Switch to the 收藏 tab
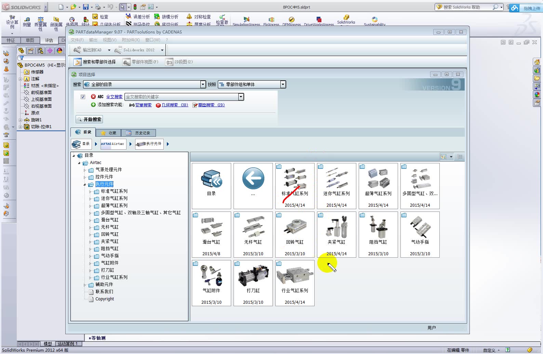The image size is (543, 354). 109,133
